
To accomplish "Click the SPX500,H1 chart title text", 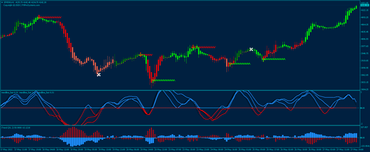I will (x=9, y=2).
